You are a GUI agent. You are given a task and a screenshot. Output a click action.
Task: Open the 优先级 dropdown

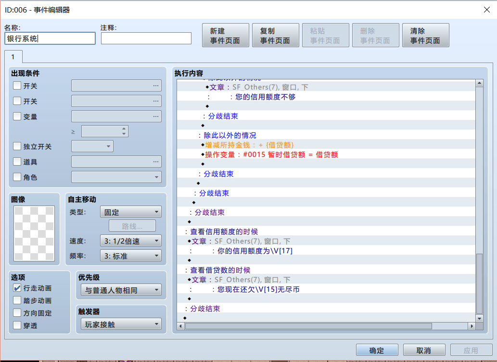coord(121,290)
